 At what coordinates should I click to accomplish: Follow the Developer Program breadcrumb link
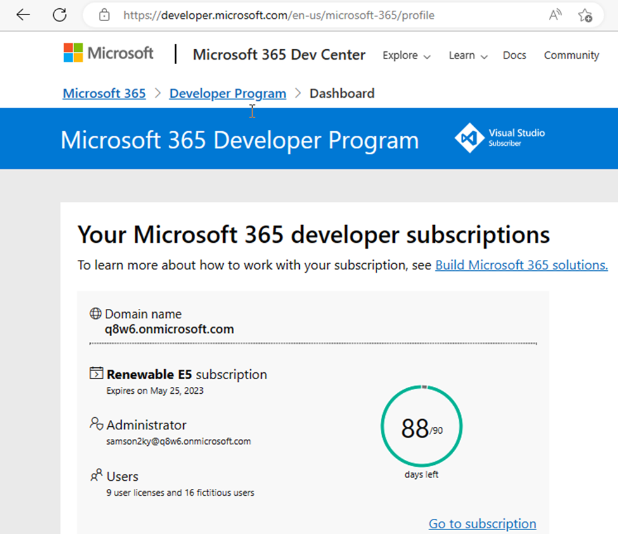pyautogui.click(x=228, y=93)
